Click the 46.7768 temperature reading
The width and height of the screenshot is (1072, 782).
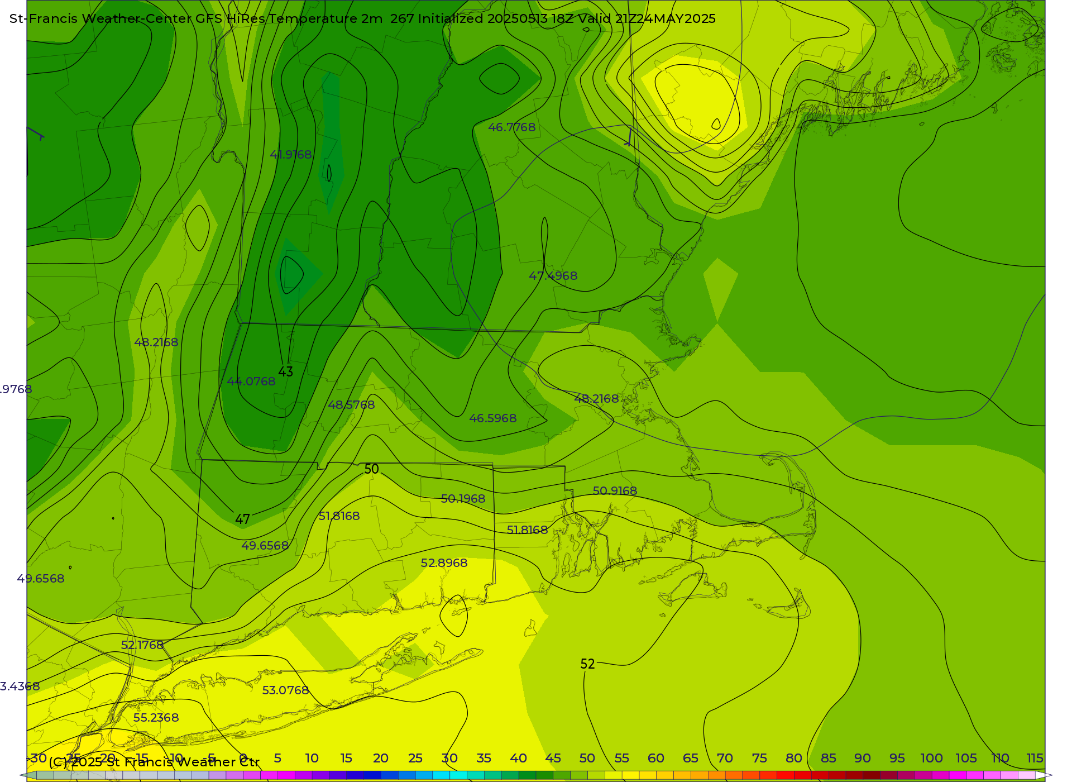coord(511,127)
